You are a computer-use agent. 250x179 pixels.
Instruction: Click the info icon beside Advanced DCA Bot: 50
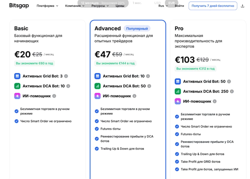[x=149, y=86]
